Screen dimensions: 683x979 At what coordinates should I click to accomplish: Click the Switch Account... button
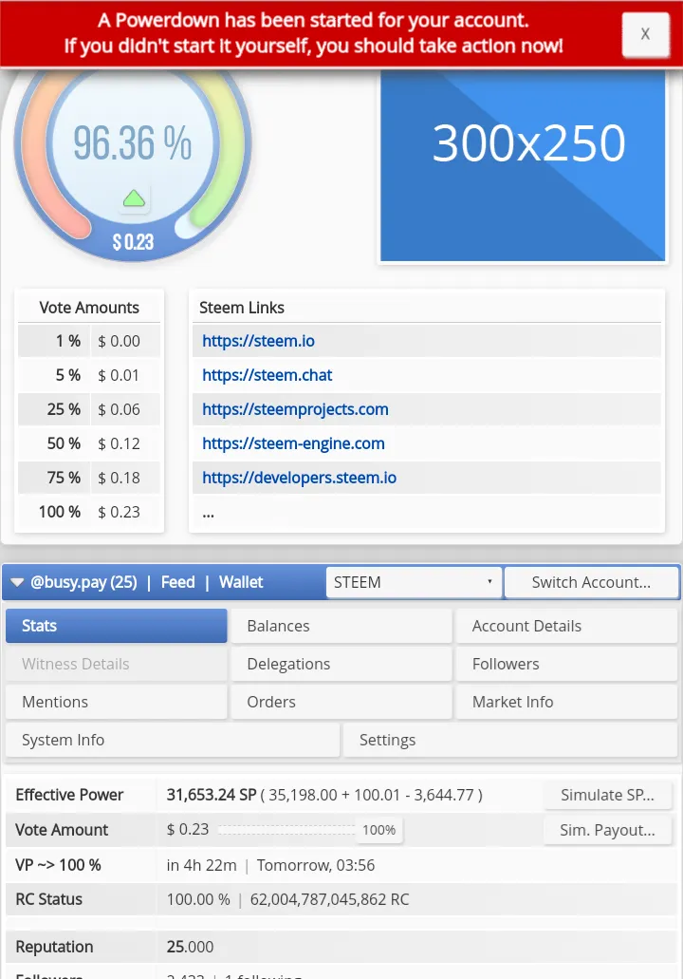591,582
